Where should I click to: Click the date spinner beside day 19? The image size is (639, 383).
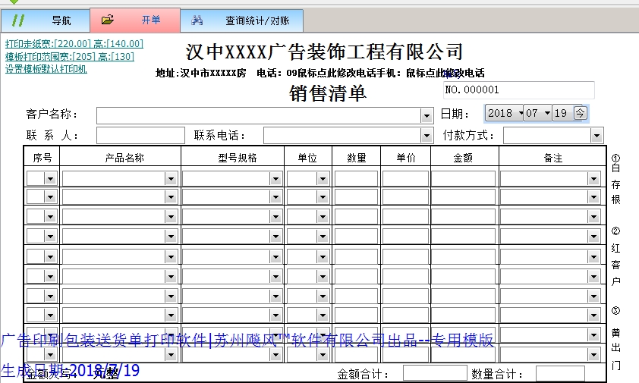(x=580, y=114)
